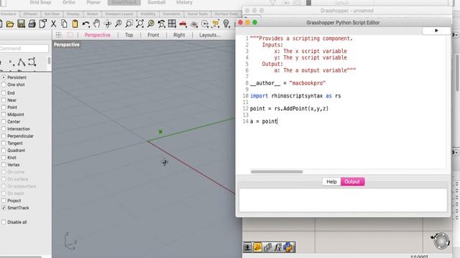Image resolution: width=460 pixels, height=258 pixels.
Task: Undo the last action with undo arrow
Action: (x=86, y=24)
